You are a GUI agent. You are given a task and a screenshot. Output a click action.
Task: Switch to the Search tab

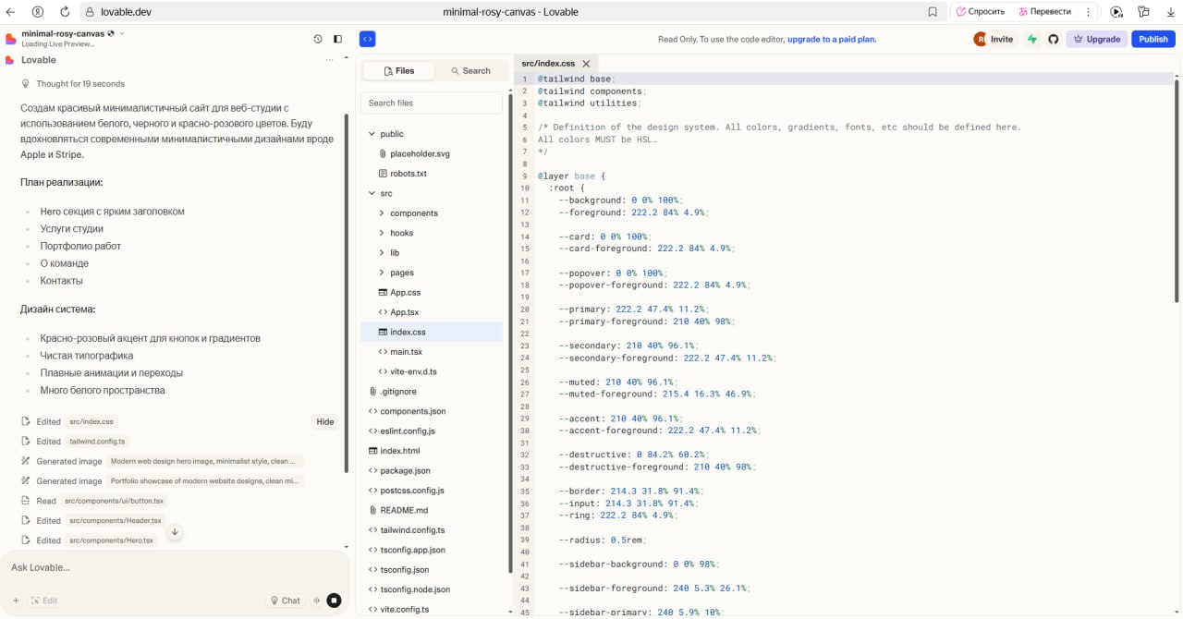(x=470, y=71)
